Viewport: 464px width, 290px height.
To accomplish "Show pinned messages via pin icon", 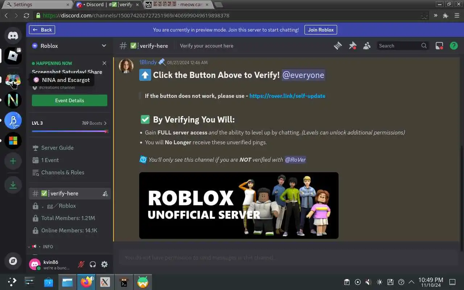I will pyautogui.click(x=352, y=46).
